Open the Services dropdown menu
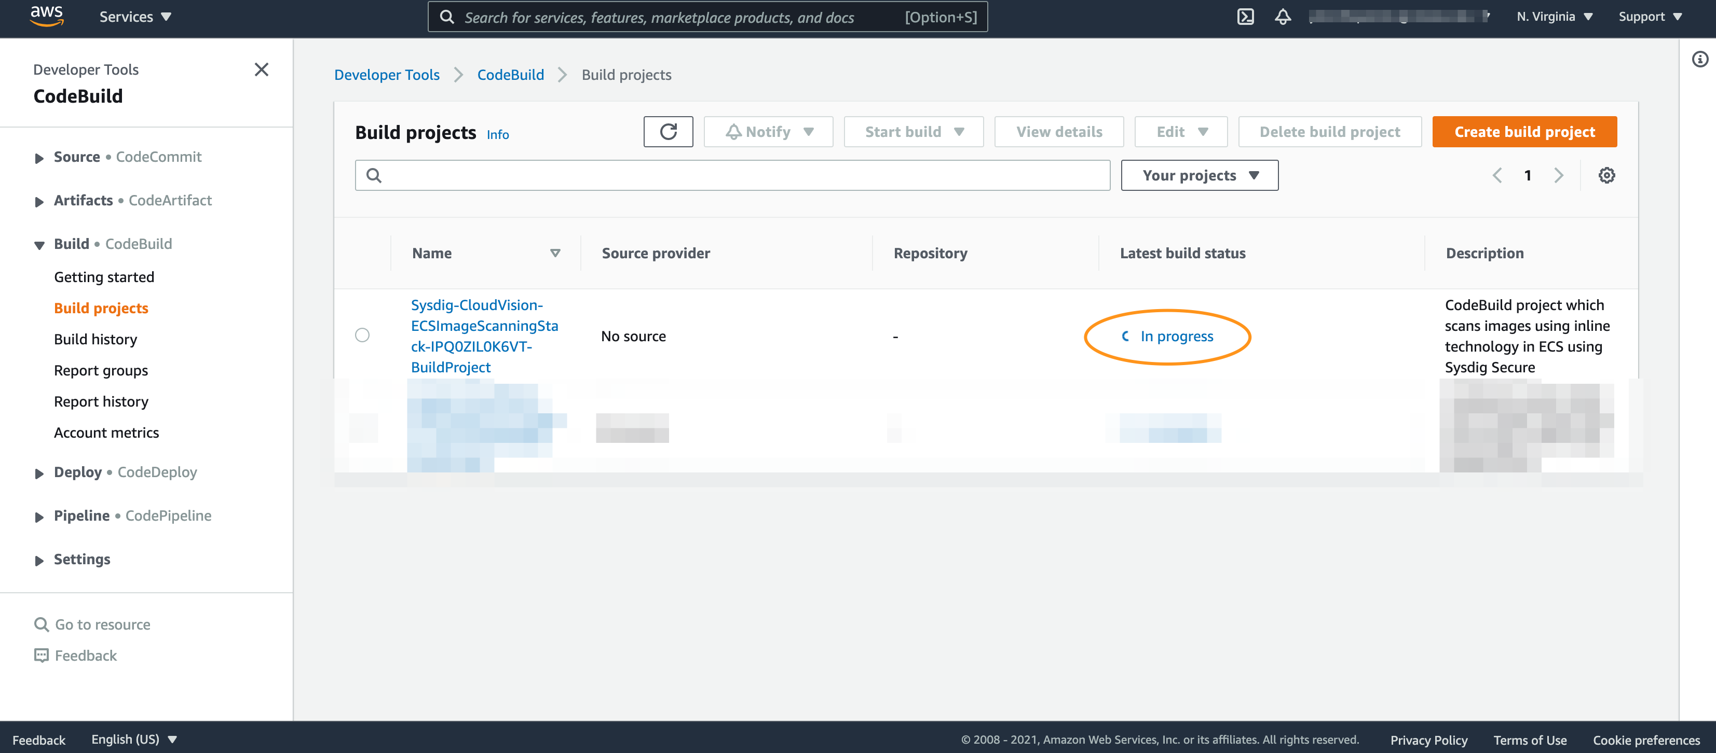 [x=135, y=17]
